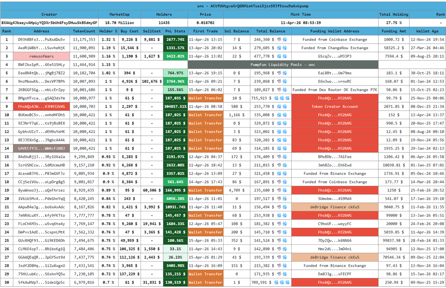446x288 pixels.
Task: Click the shark icon beside 167,891 $ balance
Action: coord(279,182)
